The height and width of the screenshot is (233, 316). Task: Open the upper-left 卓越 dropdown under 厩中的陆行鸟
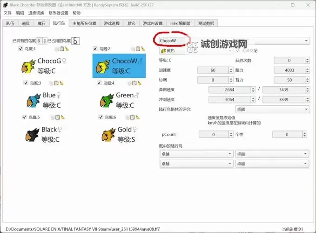click(x=196, y=154)
